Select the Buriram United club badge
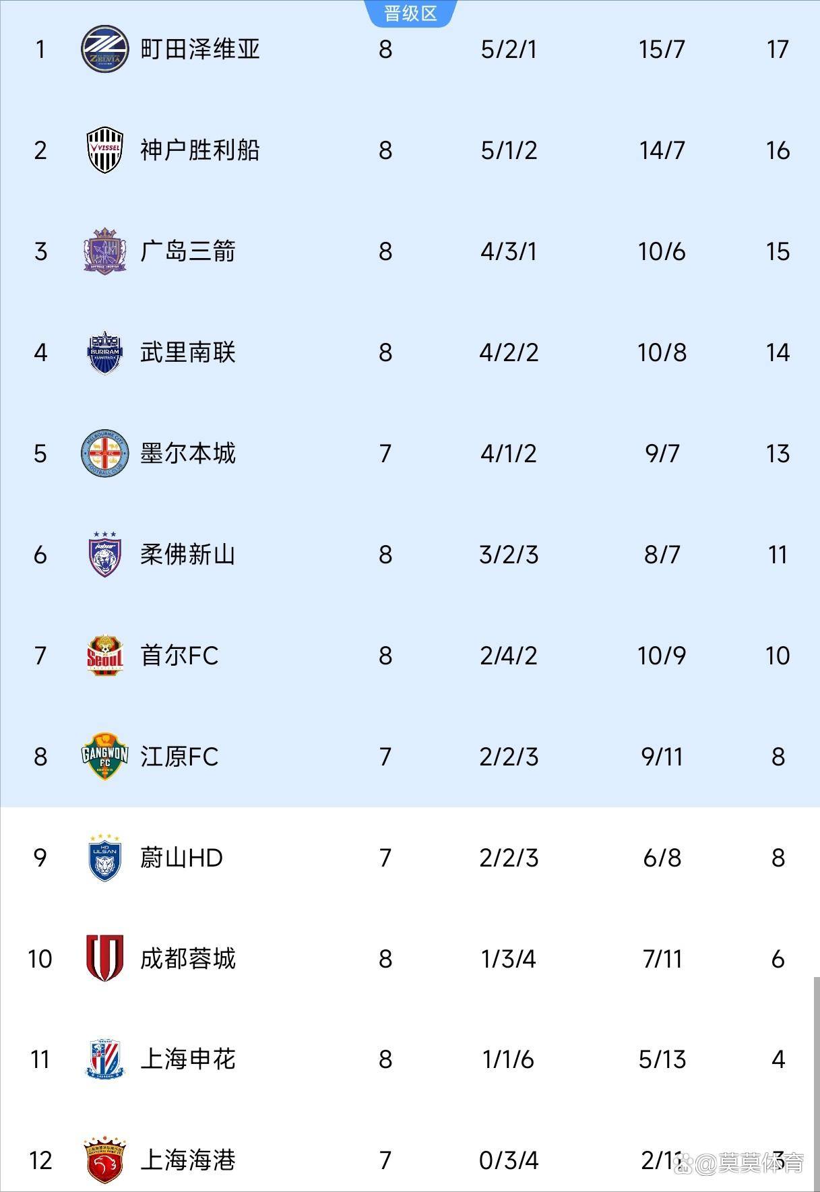The height and width of the screenshot is (1192, 820). point(104,352)
